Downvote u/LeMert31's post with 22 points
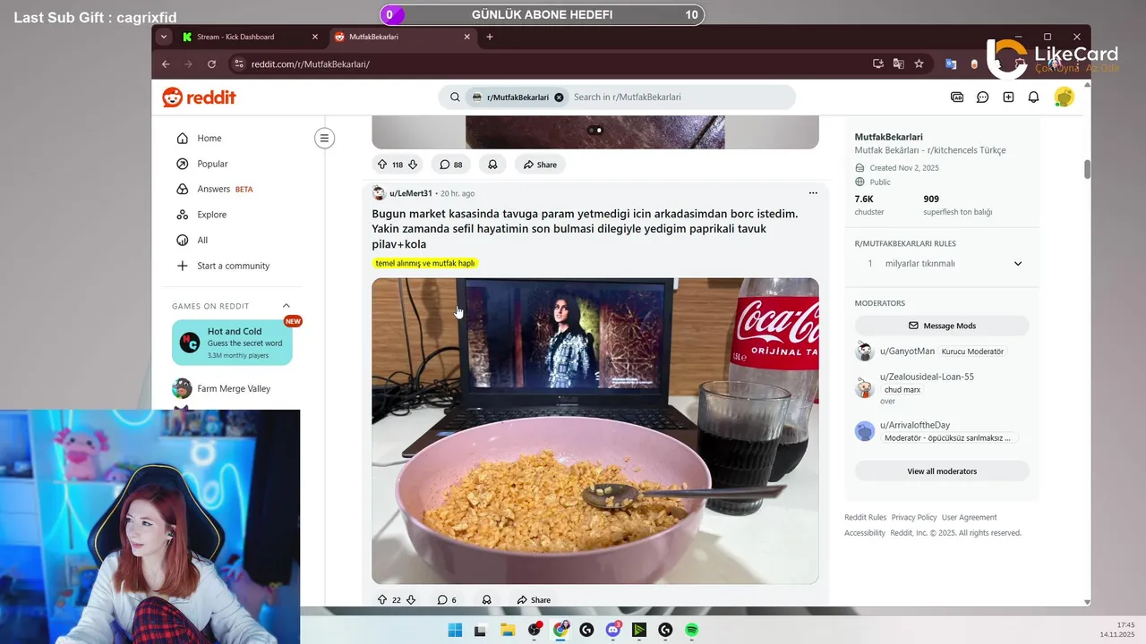Image resolution: width=1146 pixels, height=644 pixels. click(x=411, y=600)
